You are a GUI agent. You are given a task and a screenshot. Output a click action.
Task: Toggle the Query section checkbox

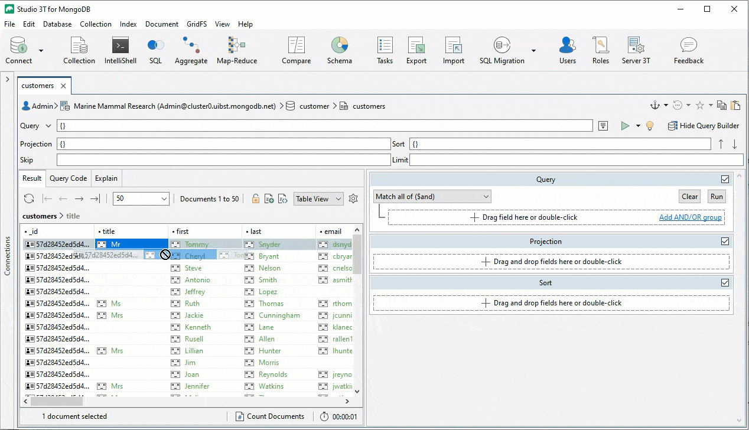pyautogui.click(x=725, y=180)
